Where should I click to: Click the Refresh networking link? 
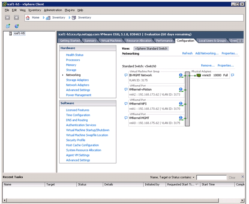click(187, 53)
